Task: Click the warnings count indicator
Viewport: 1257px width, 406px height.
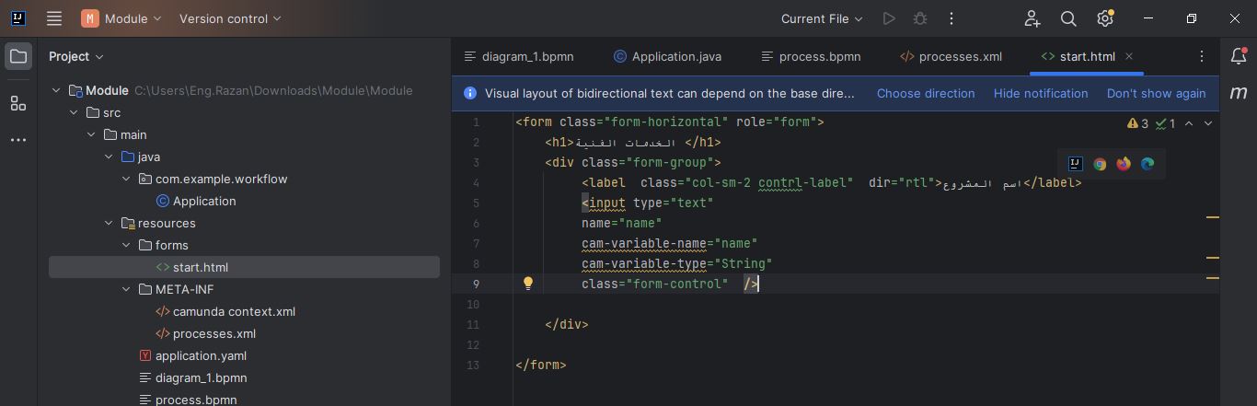Action: (x=1138, y=123)
